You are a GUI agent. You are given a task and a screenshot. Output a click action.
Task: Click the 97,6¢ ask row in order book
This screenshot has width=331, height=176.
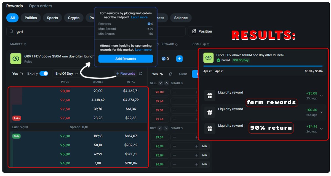(x=79, y=100)
